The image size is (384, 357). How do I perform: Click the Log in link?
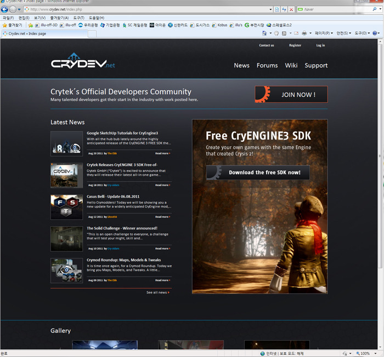click(320, 45)
